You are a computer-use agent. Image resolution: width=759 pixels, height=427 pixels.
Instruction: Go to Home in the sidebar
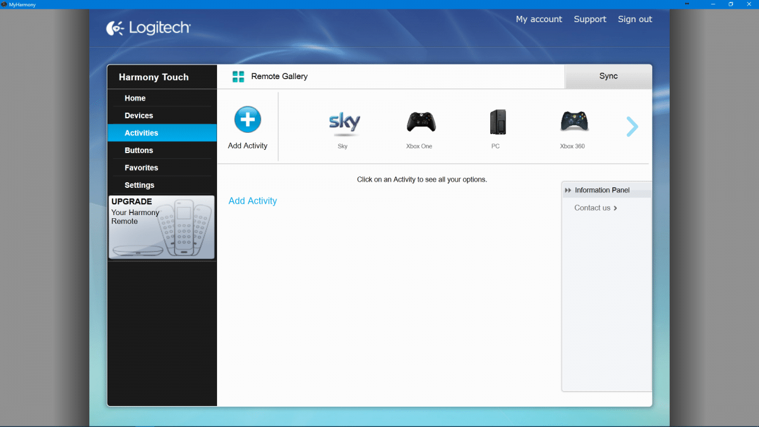[135, 98]
